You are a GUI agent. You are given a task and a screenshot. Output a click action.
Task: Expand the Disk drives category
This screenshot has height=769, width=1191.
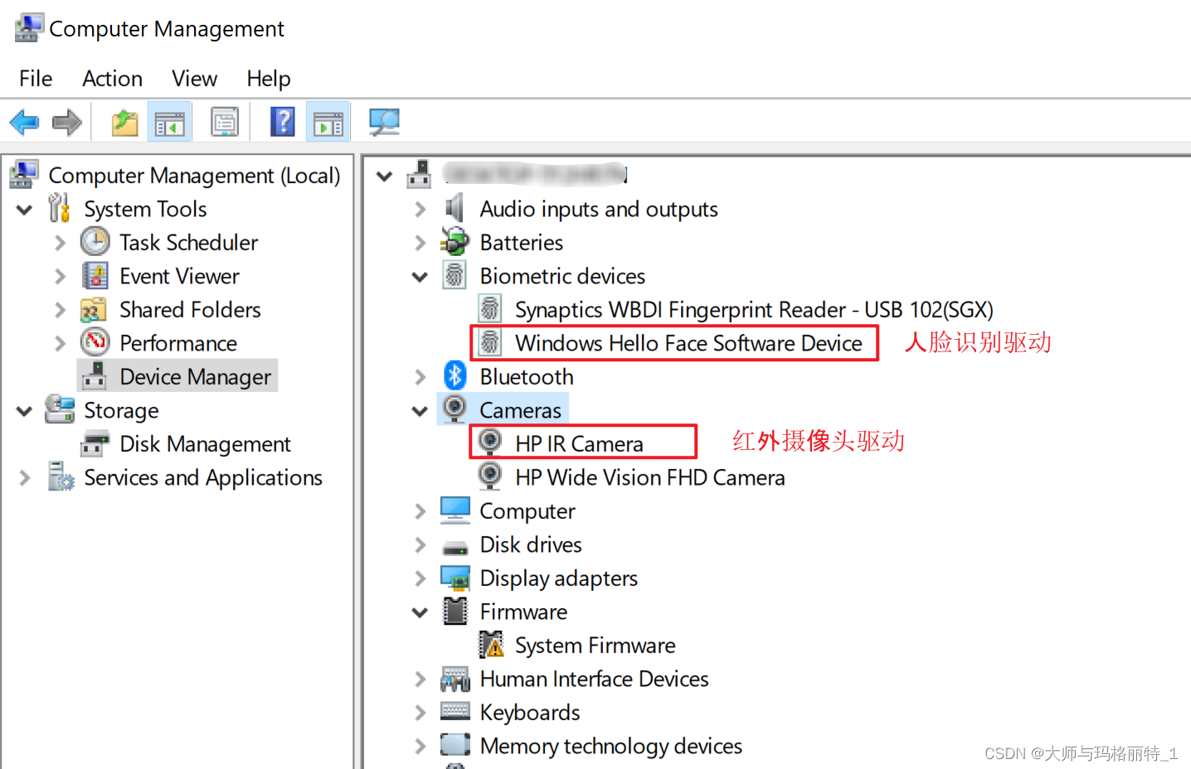(x=420, y=545)
